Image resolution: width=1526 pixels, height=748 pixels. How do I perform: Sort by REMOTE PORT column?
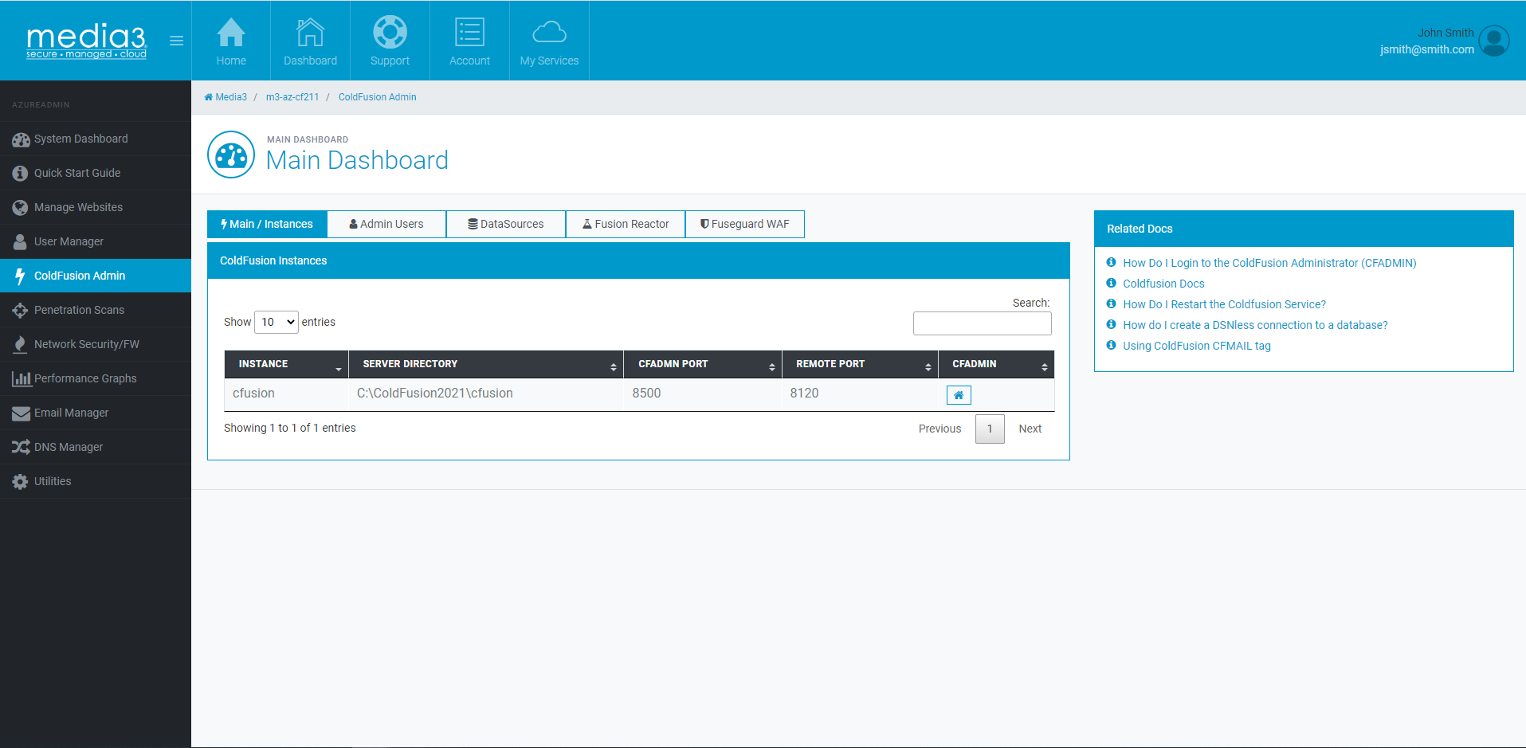pos(860,364)
